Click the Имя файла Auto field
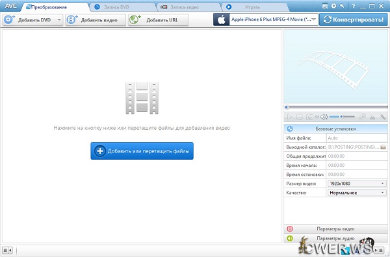Screen dimensions: 390x257 [x=357, y=138]
